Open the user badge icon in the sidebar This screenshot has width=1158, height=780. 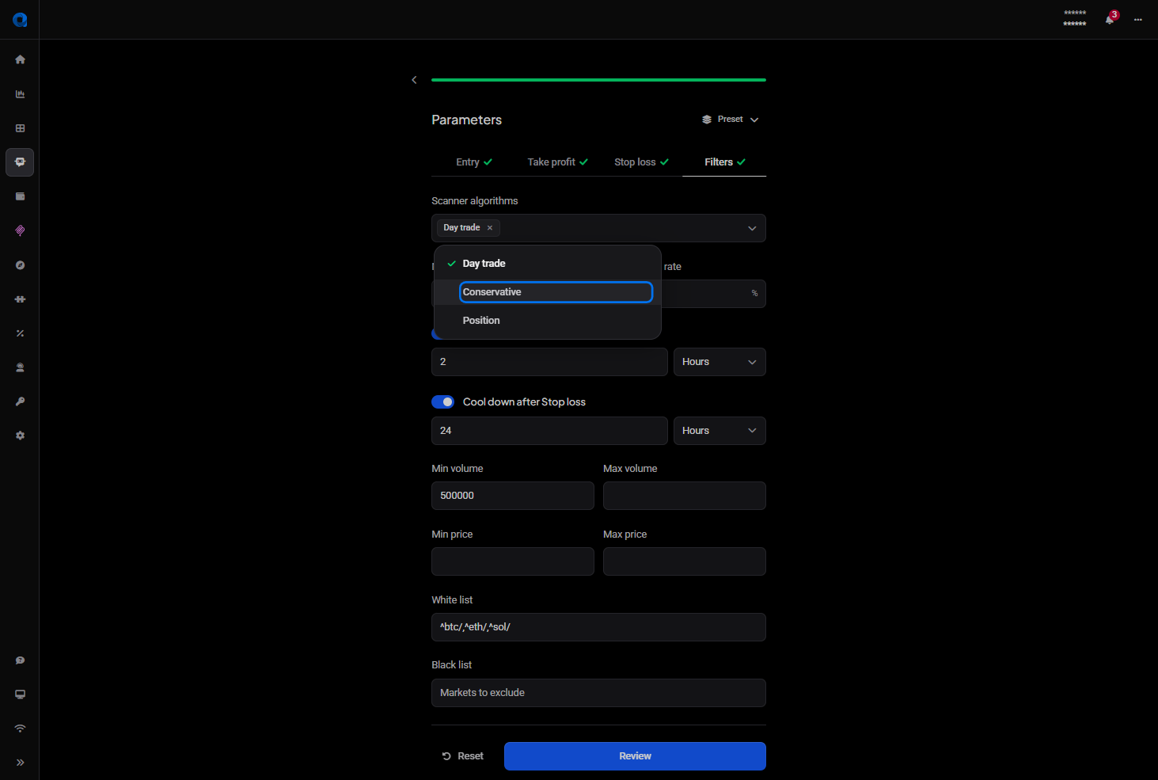pos(20,367)
